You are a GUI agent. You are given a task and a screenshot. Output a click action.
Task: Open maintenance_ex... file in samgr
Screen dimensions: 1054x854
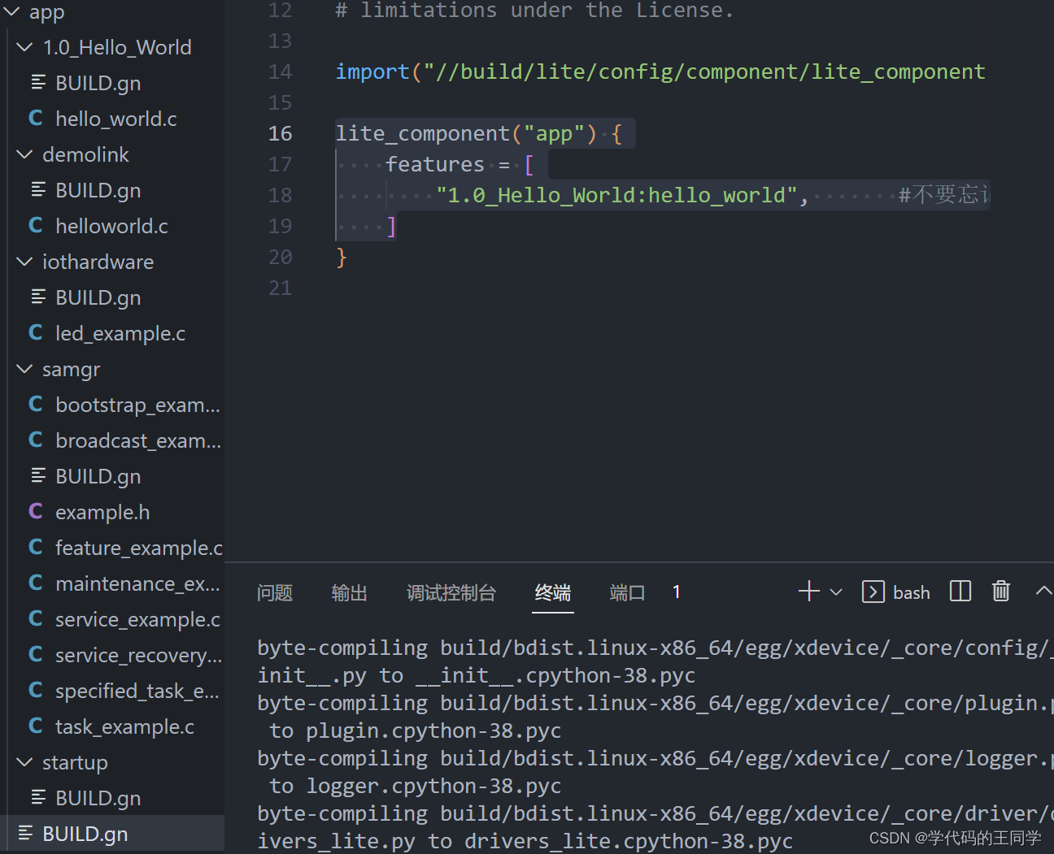point(137,583)
